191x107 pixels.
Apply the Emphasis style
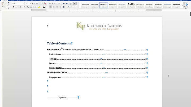(x=158, y=5)
